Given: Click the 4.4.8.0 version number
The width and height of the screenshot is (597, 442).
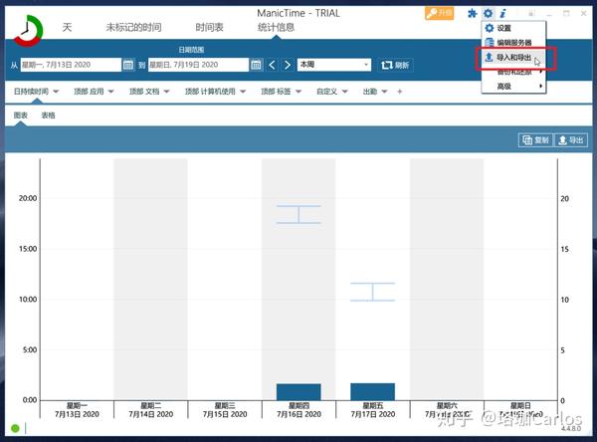Looking at the screenshot, I should 571,429.
